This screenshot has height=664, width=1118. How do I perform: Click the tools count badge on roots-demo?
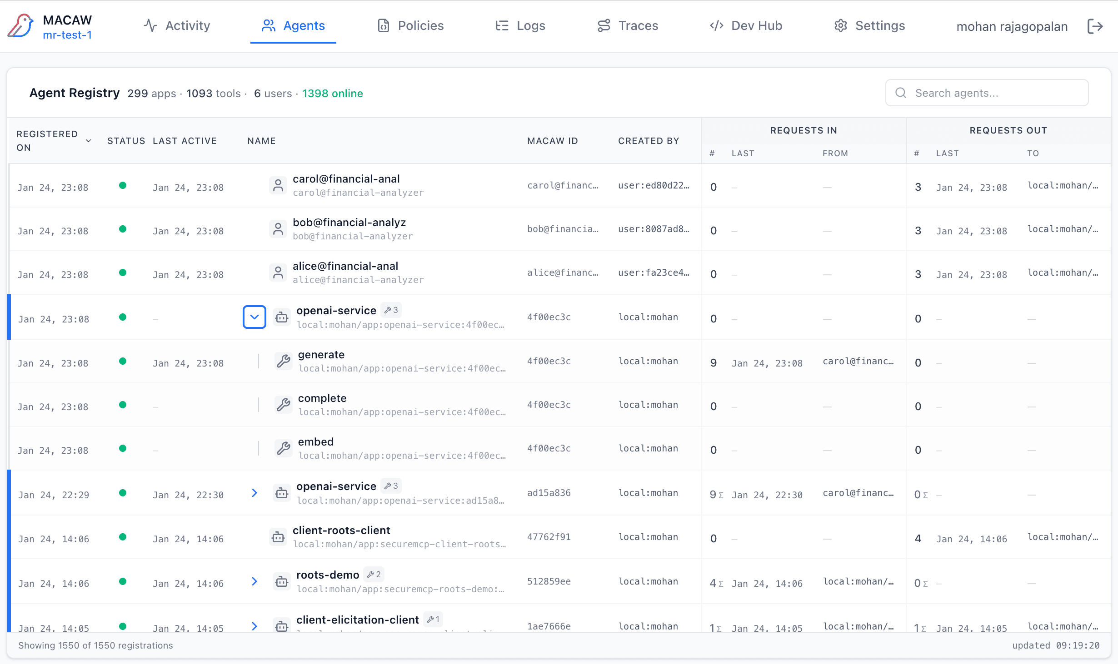[374, 575]
